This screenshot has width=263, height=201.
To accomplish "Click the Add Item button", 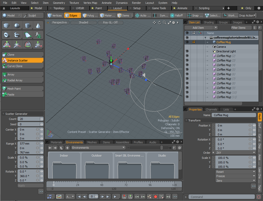I will coord(198,28).
